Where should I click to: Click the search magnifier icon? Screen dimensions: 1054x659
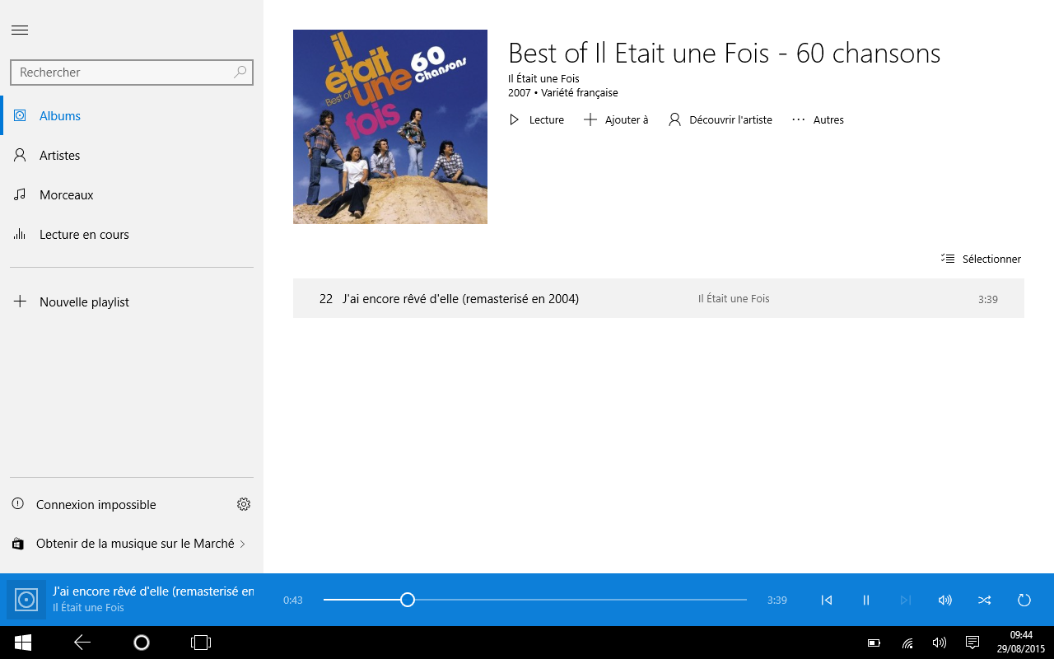click(x=240, y=72)
